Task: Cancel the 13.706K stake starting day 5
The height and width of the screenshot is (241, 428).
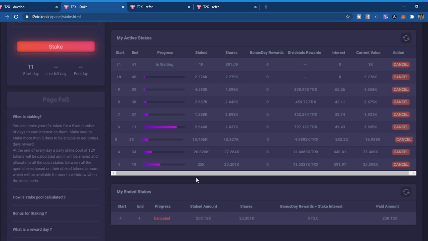Action: pyautogui.click(x=404, y=140)
